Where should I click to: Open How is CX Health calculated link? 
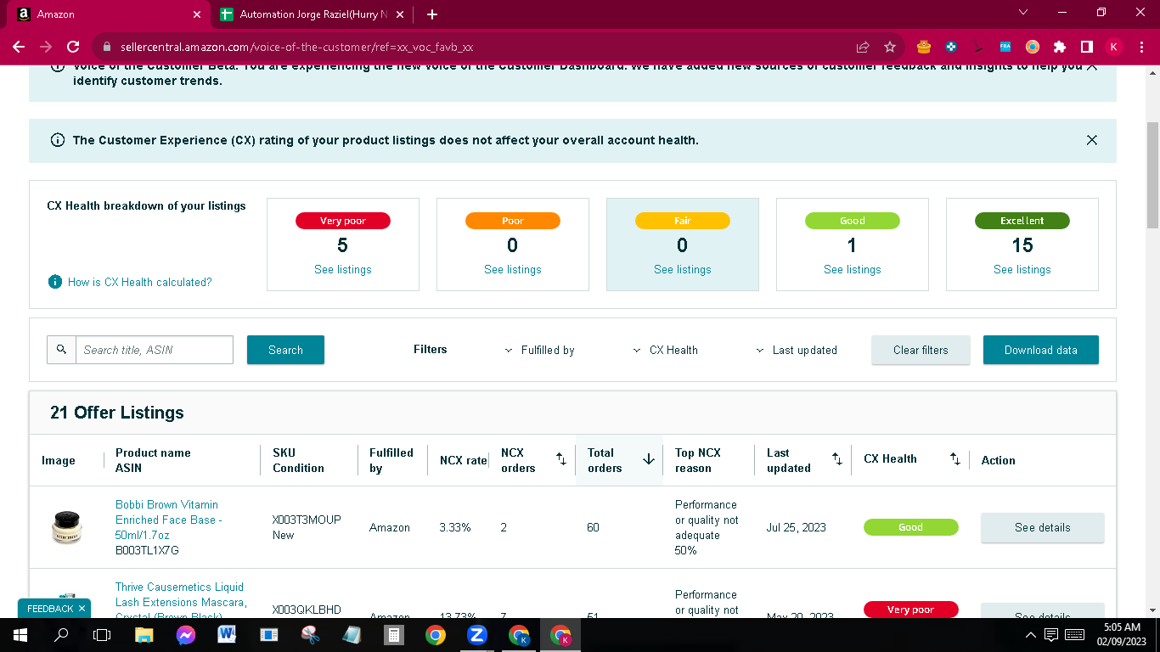pos(140,282)
